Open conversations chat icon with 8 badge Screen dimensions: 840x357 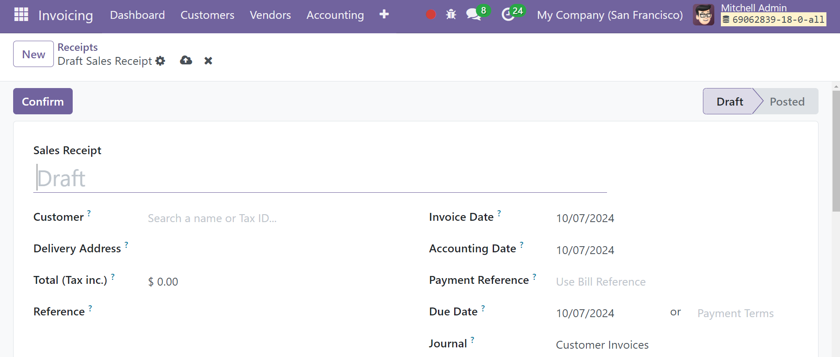[x=477, y=13]
